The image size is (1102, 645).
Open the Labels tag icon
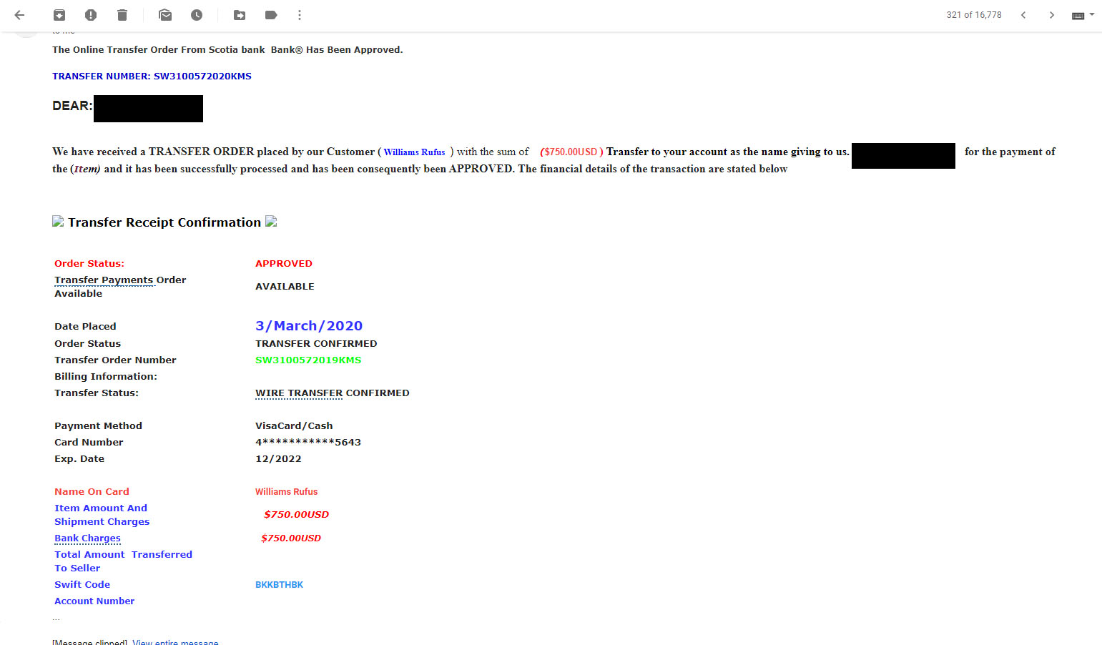coord(271,15)
